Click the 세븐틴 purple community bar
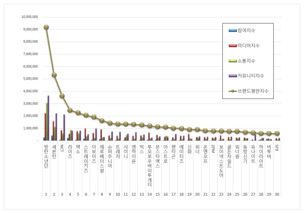 56,127
